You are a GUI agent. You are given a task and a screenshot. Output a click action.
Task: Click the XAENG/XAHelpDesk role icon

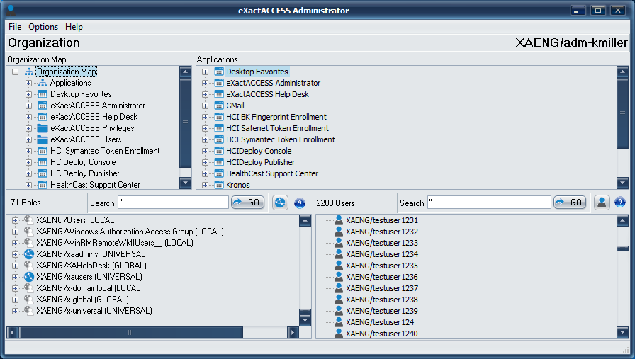[29, 266]
